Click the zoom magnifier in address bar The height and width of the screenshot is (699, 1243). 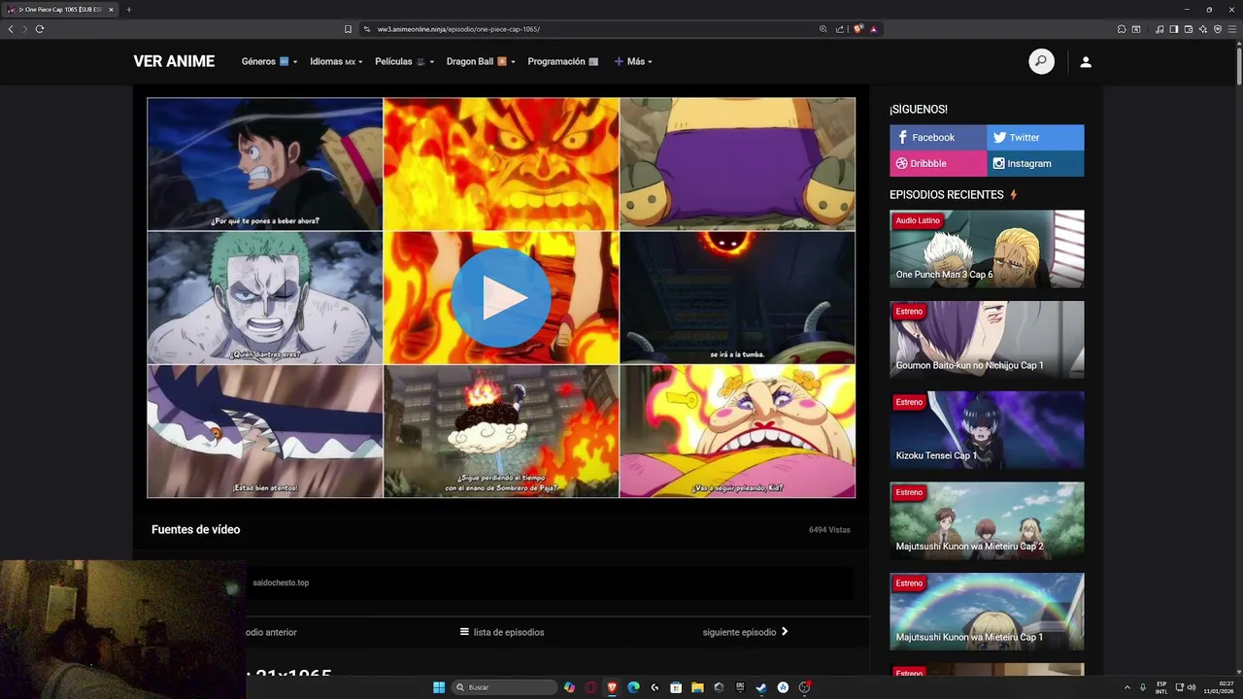[823, 29]
